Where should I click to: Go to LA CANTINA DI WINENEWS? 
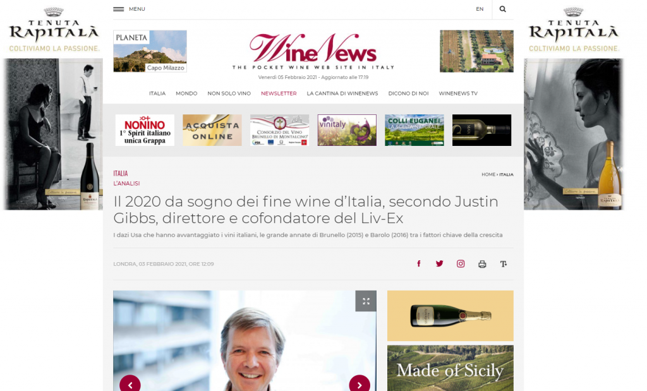342,93
